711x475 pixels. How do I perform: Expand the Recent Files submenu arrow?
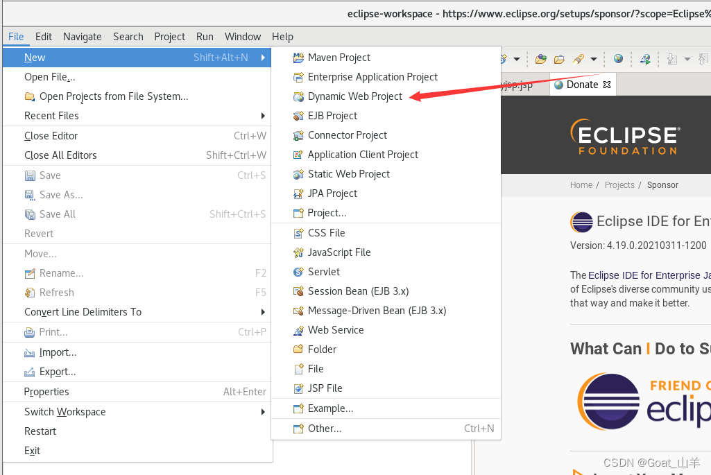point(263,116)
